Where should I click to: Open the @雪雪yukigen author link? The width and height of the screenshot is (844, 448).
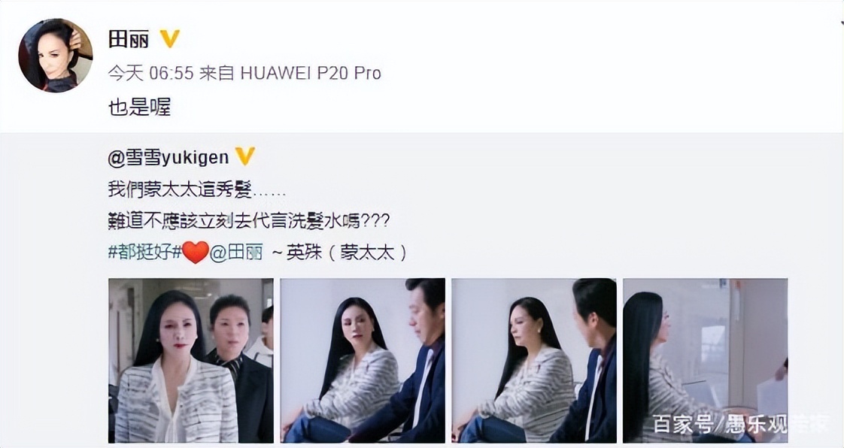point(168,158)
